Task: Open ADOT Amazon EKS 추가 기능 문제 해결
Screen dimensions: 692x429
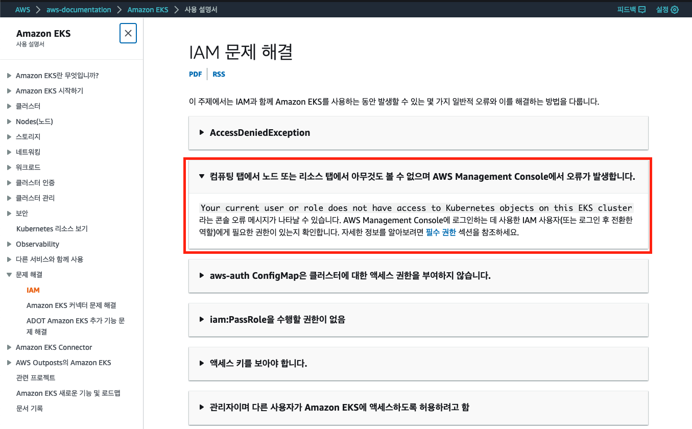Action: [76, 326]
